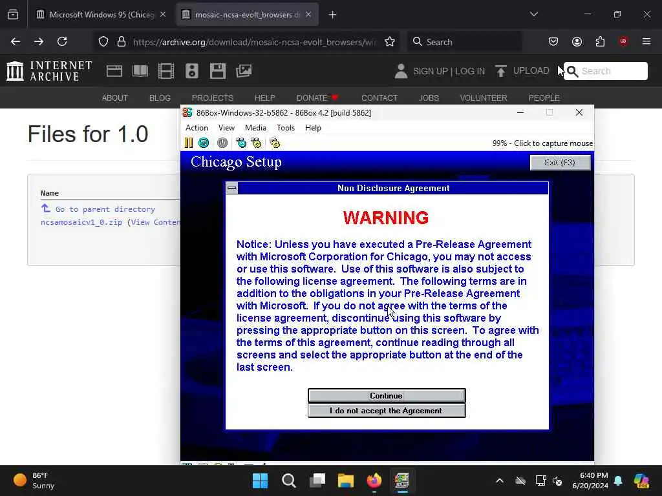This screenshot has height=496, width=662.
Task: Open the weather widget showing 86°F
Action: [34, 480]
